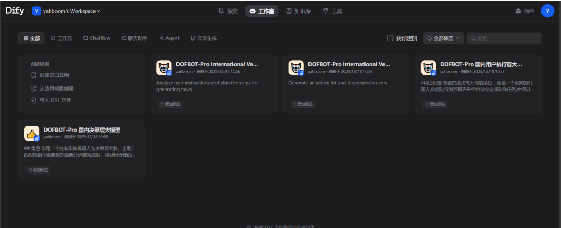Filter apps by 工作流
This screenshot has width=561, height=228.
[62, 38]
